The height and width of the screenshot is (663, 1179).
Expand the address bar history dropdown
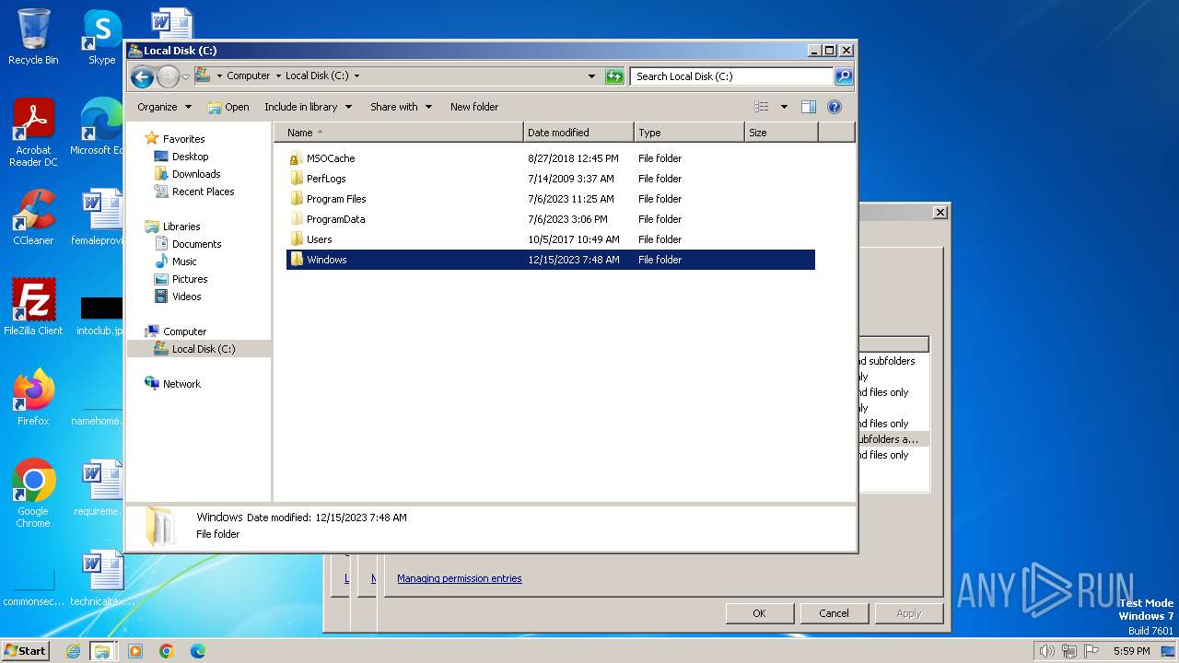(591, 76)
